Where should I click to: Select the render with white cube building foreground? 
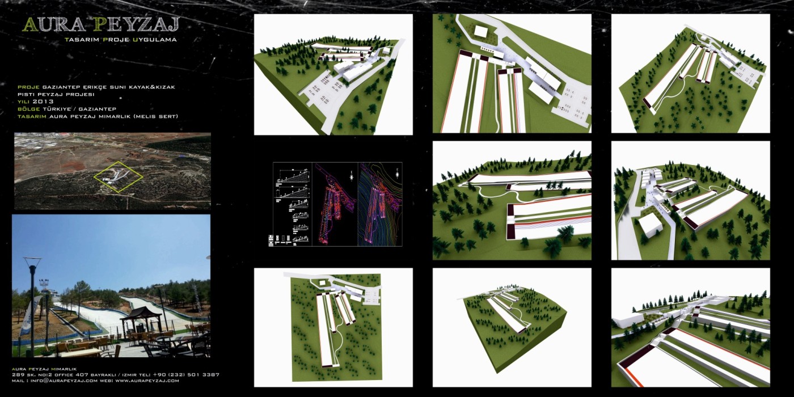point(690,200)
